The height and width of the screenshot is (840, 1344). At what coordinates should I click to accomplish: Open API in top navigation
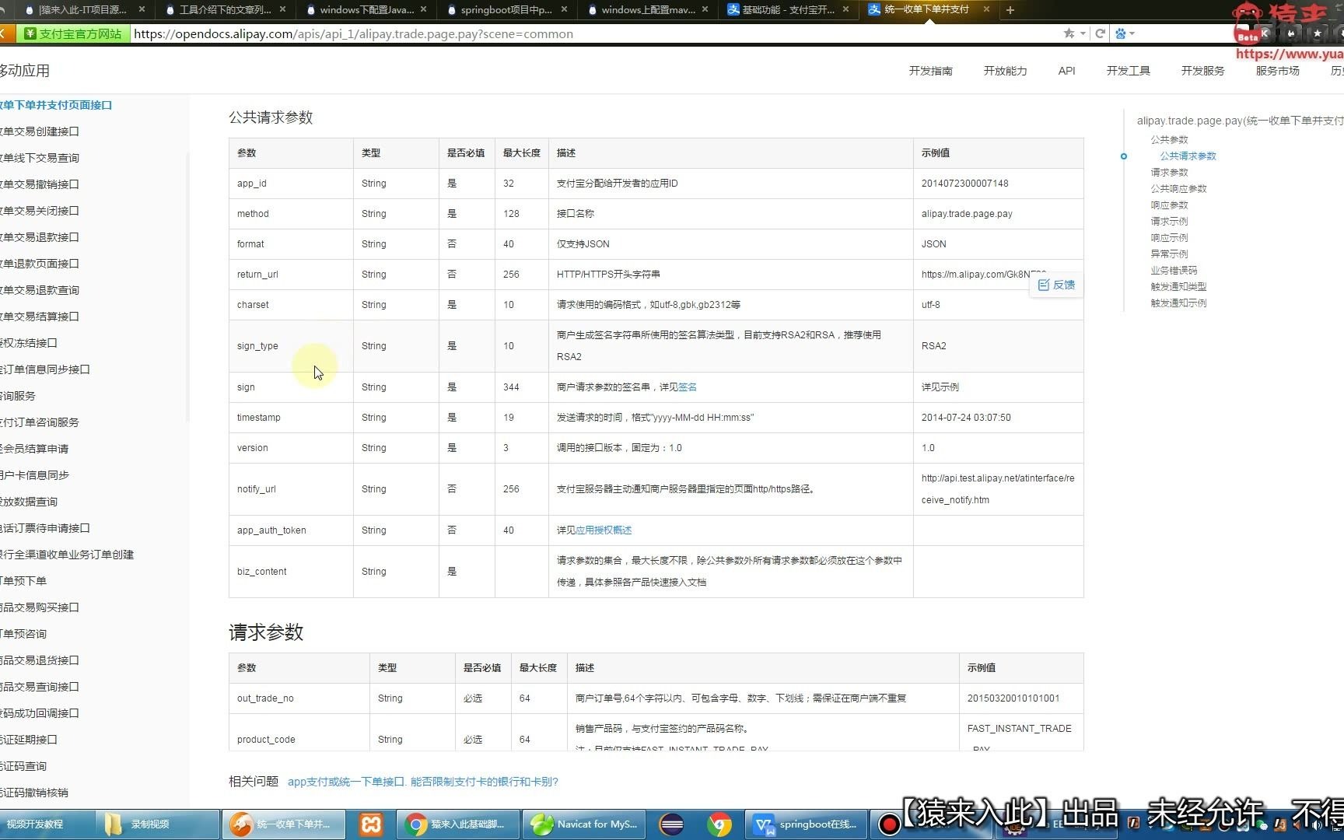point(1066,71)
